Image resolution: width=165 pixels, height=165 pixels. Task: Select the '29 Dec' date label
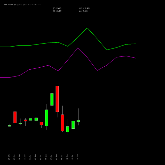(14, 157)
